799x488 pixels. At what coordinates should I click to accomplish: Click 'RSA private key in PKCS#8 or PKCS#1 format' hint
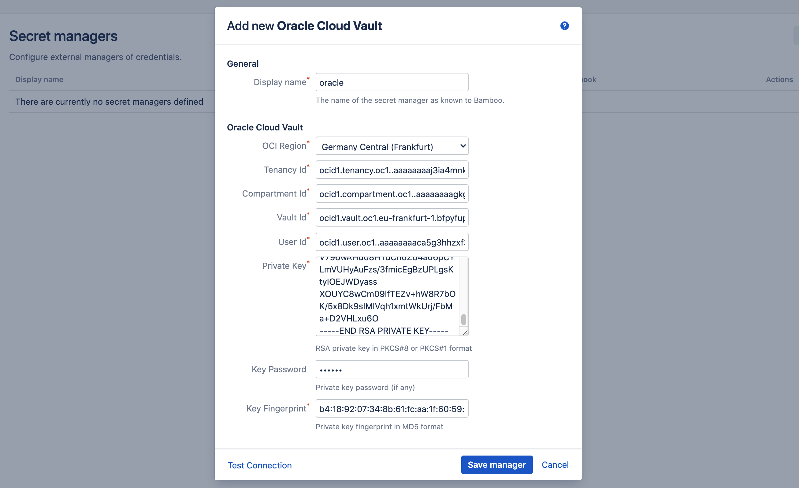tap(394, 348)
